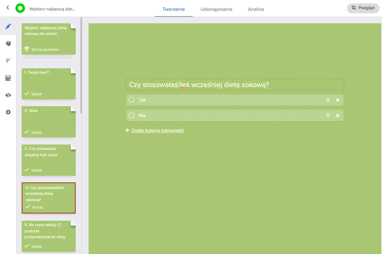Viewport: 382px width, 254px height.
Task: Delete the Nie answer option
Action: point(337,115)
